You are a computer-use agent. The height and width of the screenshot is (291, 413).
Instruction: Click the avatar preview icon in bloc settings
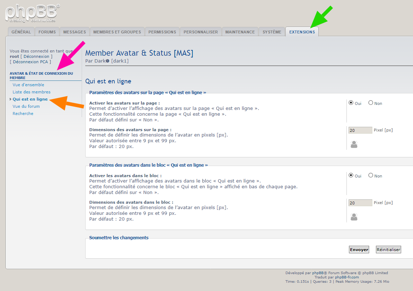pyautogui.click(x=354, y=217)
